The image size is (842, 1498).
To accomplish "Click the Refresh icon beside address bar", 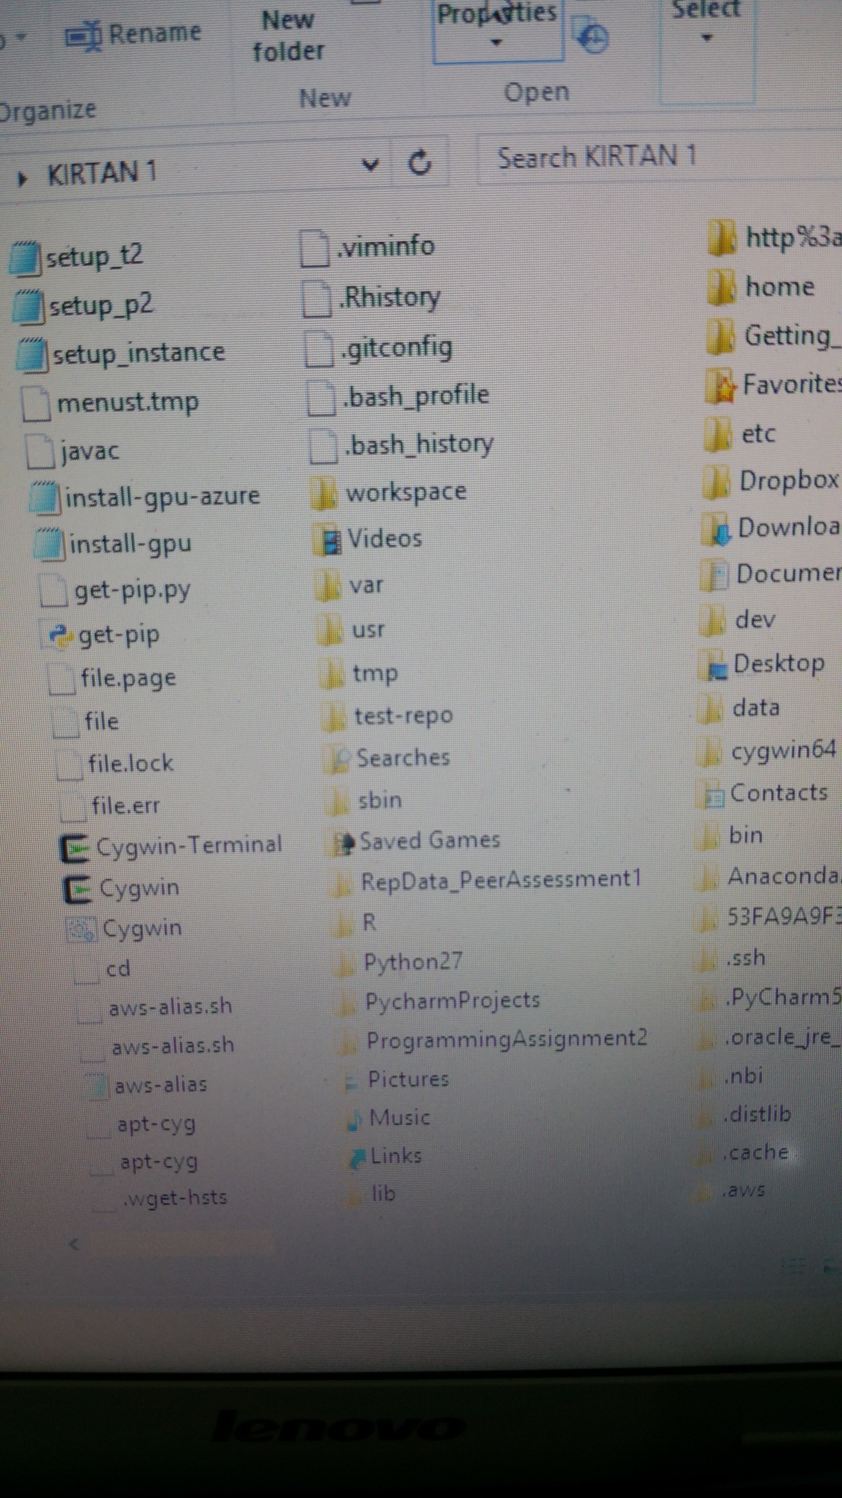I will point(420,163).
